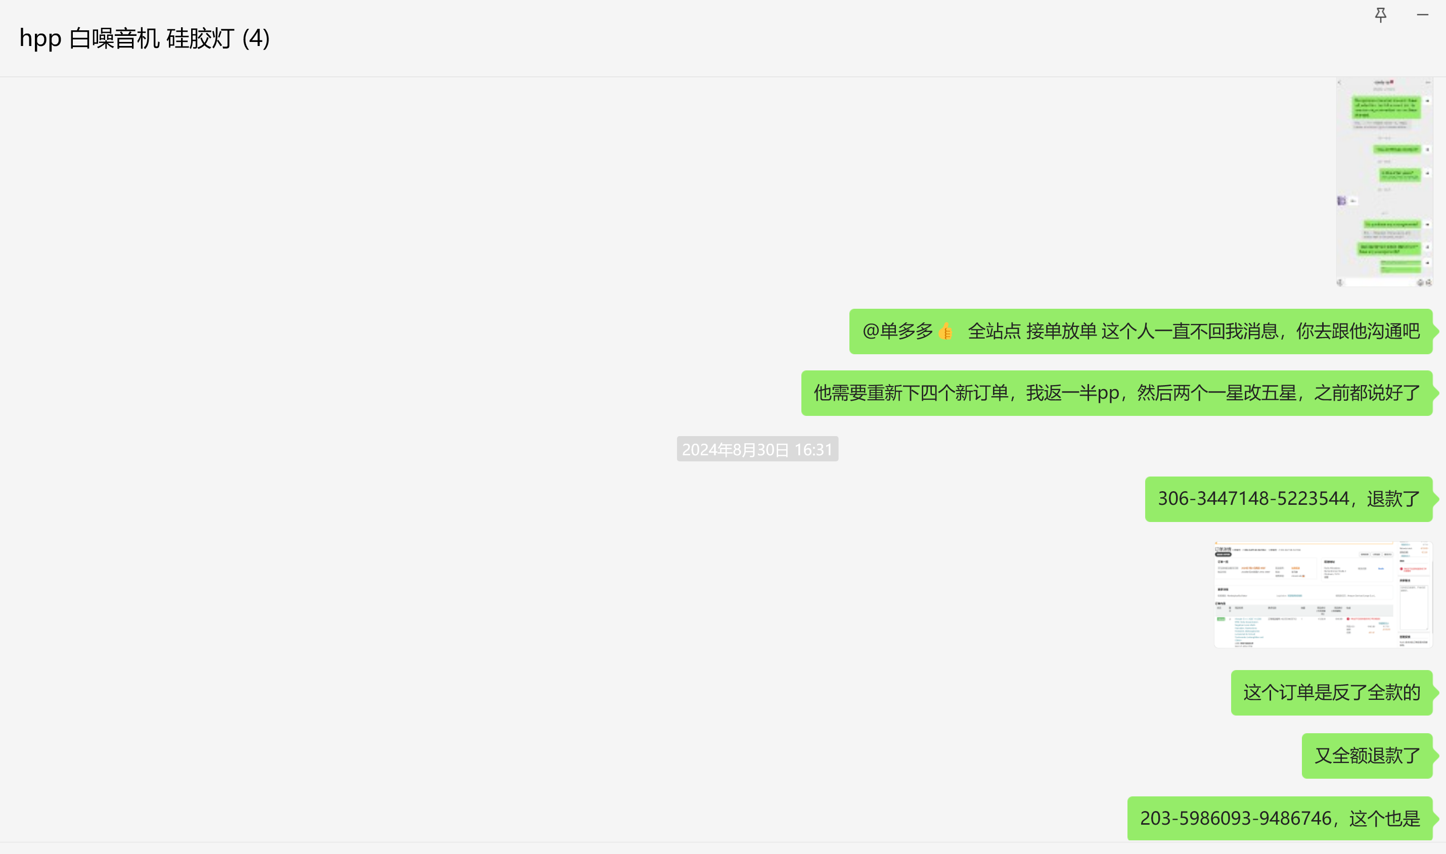This screenshot has height=854, width=1446.
Task: Click the emoji icon at bottom of the screenshot
Action: click(1420, 278)
